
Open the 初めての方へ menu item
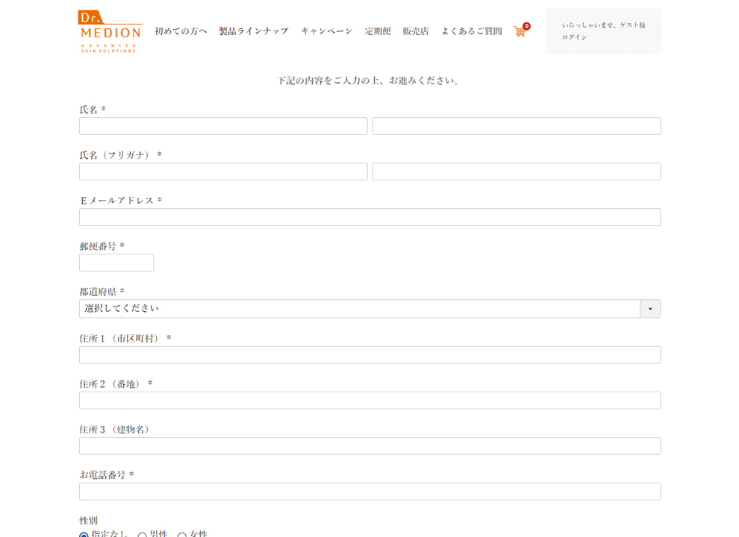(181, 31)
